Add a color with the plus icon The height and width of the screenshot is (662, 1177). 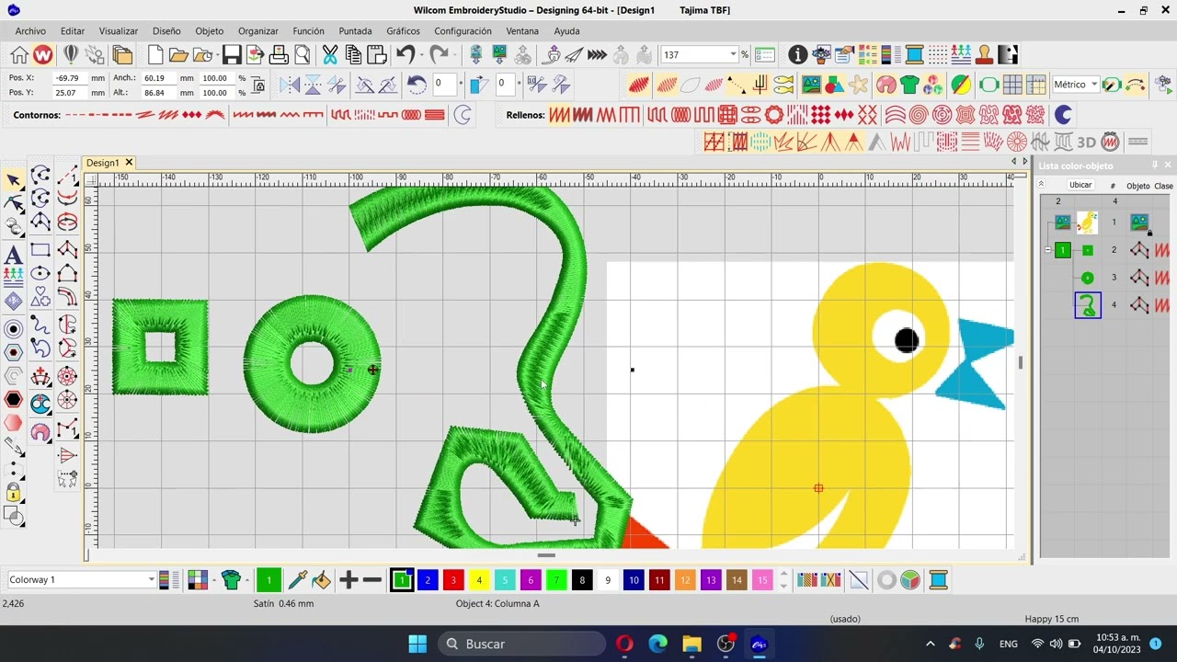coord(349,580)
